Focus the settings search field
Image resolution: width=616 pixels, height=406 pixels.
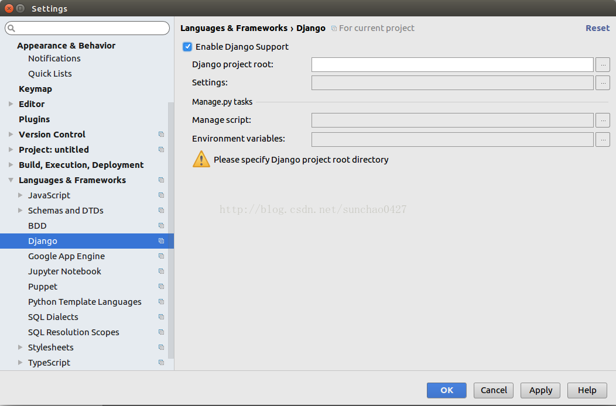(87, 28)
